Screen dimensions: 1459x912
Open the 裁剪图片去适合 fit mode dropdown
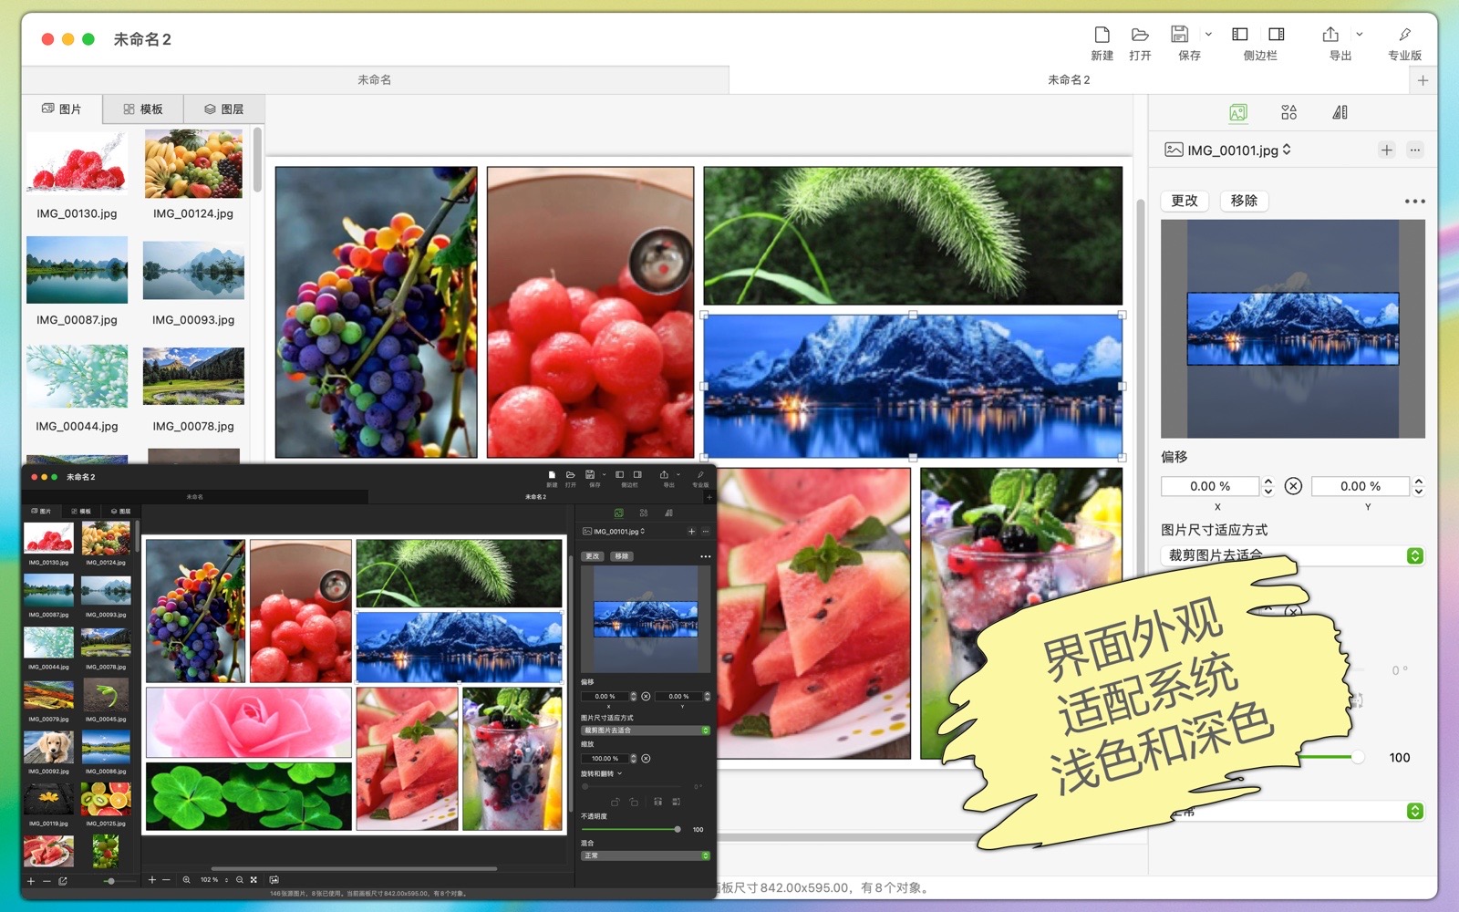(x=1414, y=555)
